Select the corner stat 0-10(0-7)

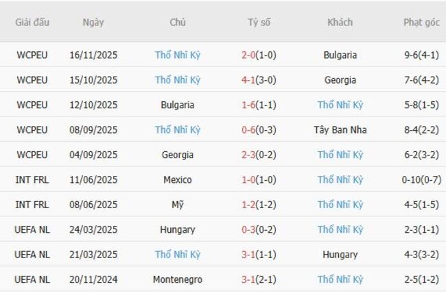(x=421, y=180)
